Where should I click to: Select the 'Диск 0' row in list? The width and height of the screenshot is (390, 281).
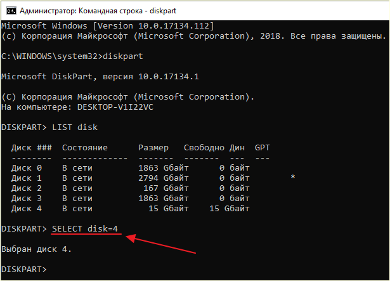(131, 168)
